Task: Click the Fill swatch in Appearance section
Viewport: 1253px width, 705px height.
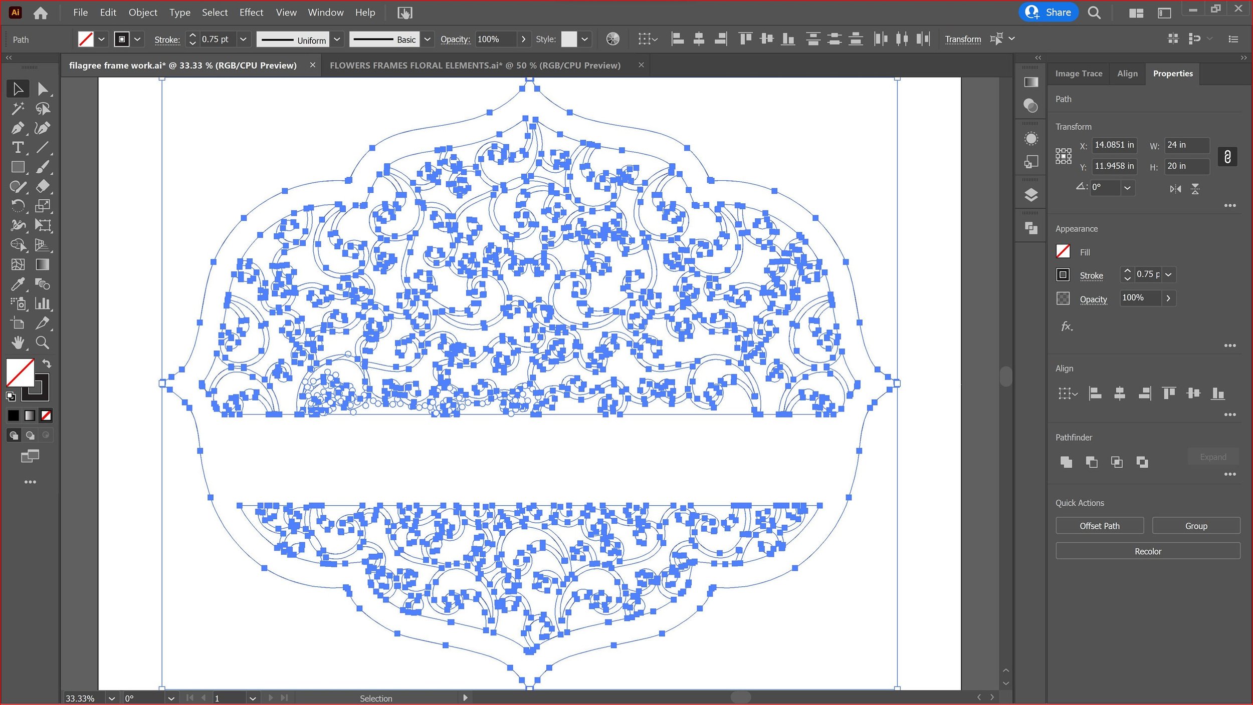Action: coord(1063,251)
